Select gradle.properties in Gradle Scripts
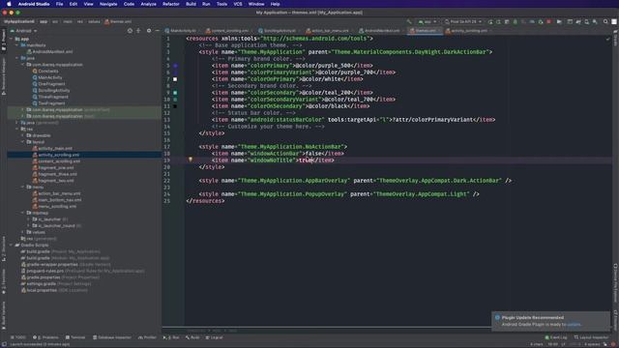The height and width of the screenshot is (348, 619). (x=60, y=277)
